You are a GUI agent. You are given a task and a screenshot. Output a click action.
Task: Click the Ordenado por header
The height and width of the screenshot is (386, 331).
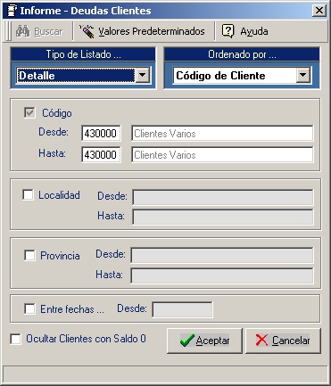click(x=242, y=54)
